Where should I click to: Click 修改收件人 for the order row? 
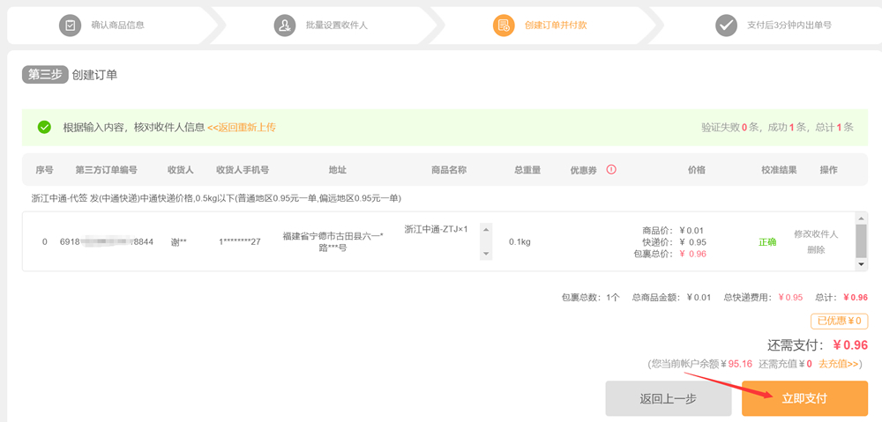pyautogui.click(x=816, y=233)
